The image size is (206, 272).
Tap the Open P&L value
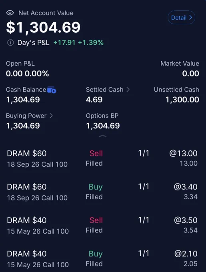click(27, 74)
